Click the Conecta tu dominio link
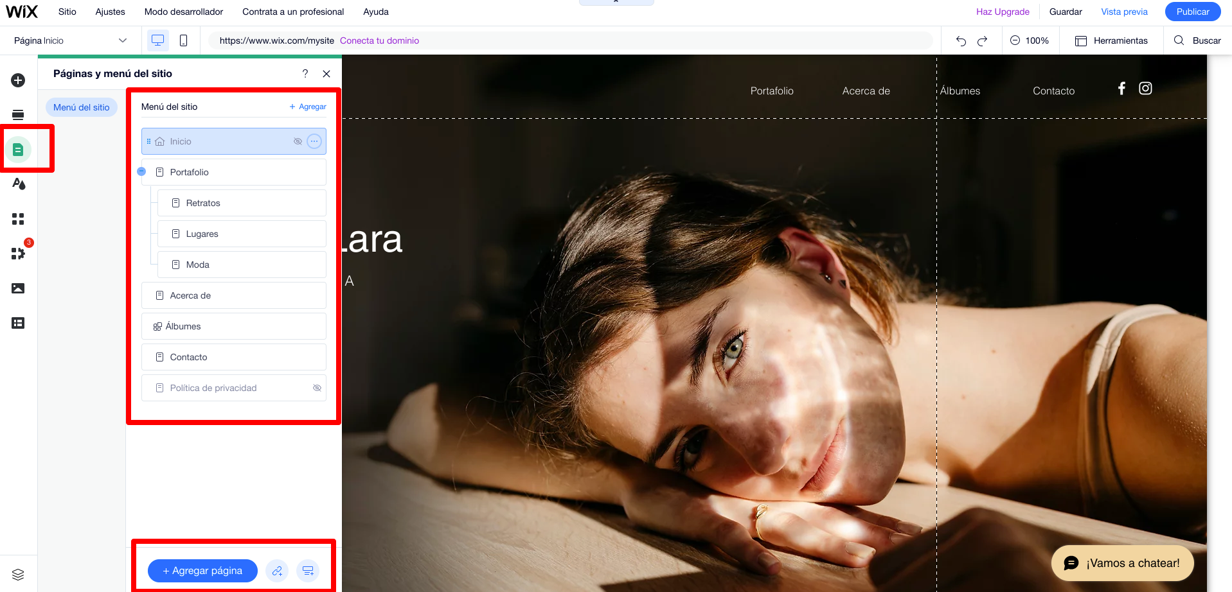1232x592 pixels. click(x=379, y=40)
